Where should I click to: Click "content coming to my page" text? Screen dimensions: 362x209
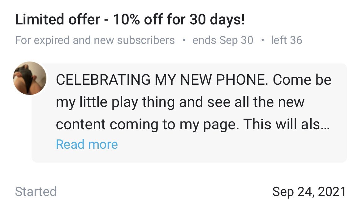[x=147, y=124]
